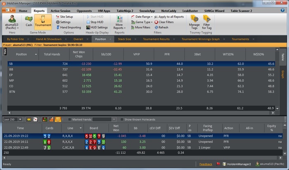Open the Line column filter dropdown arrow
The width and height of the screenshot is (289, 170).
81,128
